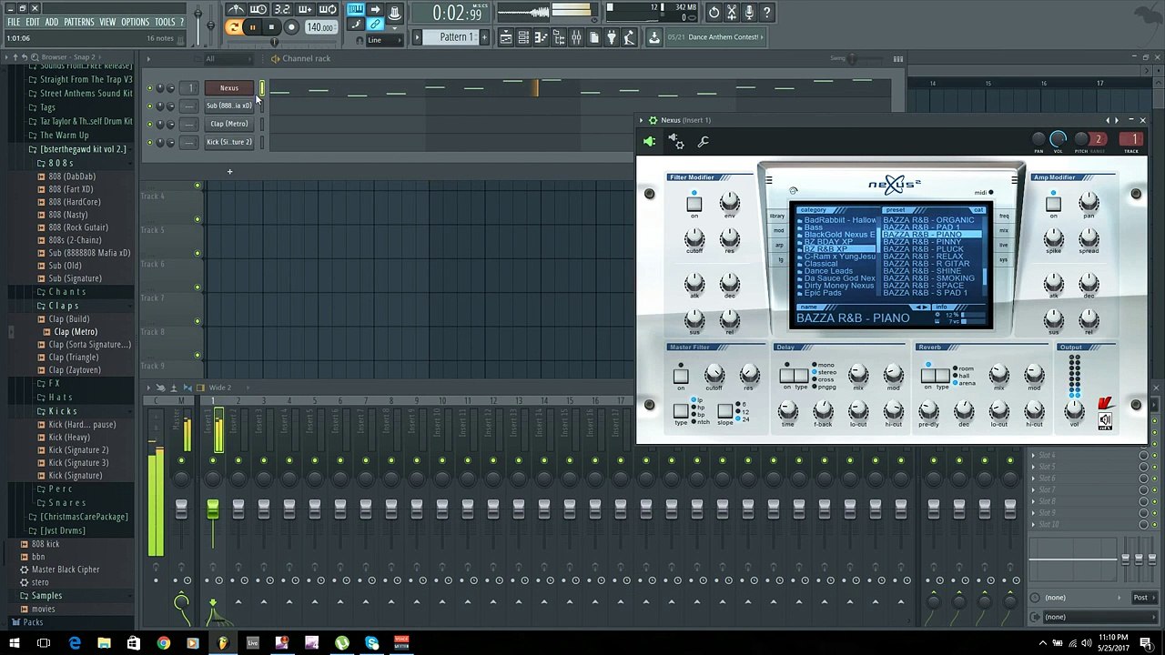Collapse the C l a p s folder

(x=63, y=306)
